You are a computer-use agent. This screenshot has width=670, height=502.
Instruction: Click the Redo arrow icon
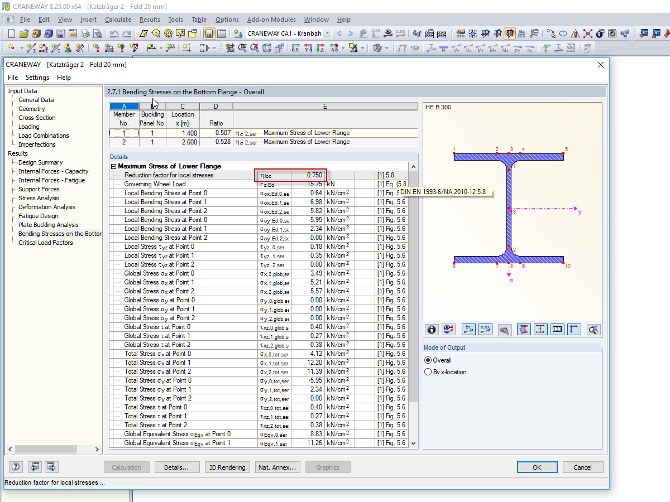[x=127, y=33]
